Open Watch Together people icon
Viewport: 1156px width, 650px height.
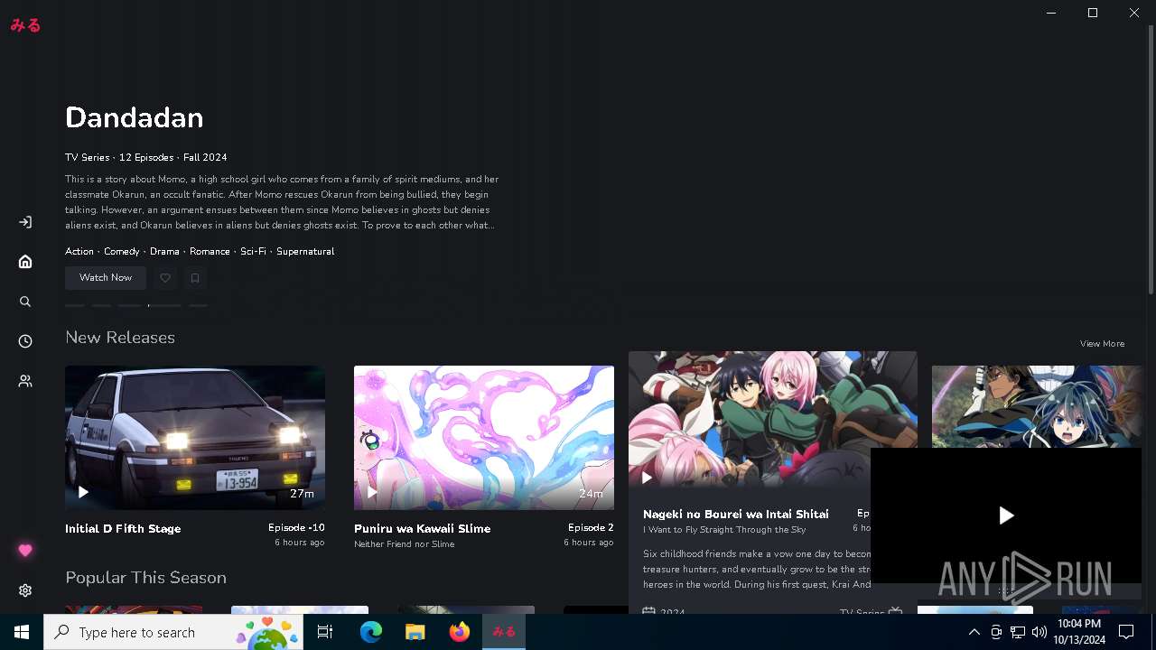(x=25, y=381)
